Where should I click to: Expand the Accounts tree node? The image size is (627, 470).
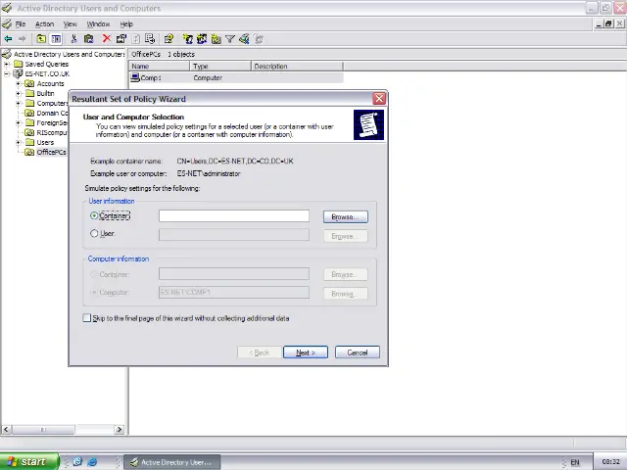(18, 83)
